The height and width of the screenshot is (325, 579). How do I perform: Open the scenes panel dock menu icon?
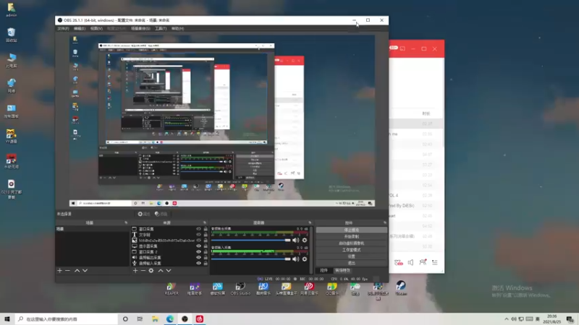126,222
